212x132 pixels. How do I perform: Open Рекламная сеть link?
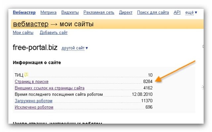coord(99,13)
